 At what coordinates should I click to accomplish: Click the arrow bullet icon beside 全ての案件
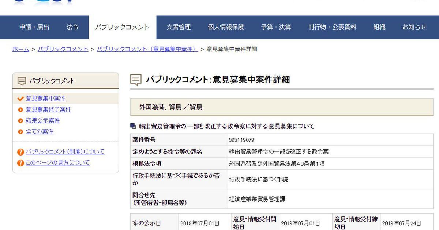(x=20, y=131)
